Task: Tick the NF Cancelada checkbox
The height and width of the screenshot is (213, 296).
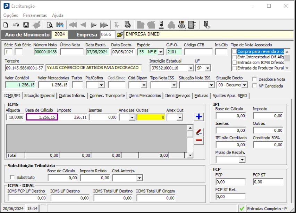Action: click(255, 86)
